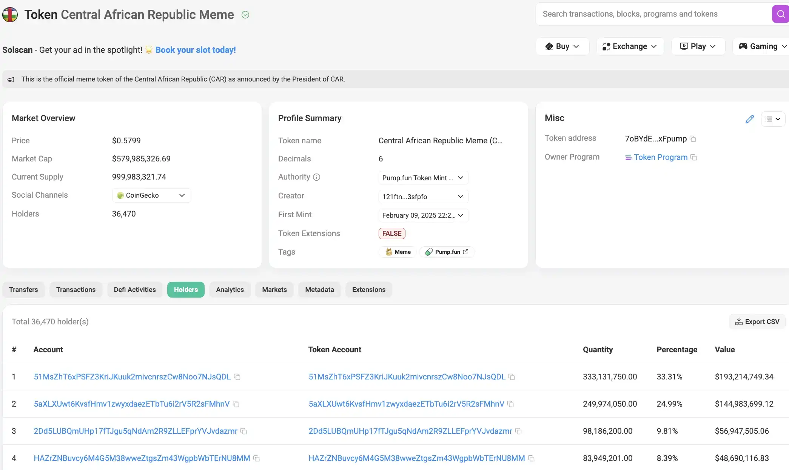This screenshot has width=789, height=470.
Task: Toggle the Social Channels expander
Action: 182,195
